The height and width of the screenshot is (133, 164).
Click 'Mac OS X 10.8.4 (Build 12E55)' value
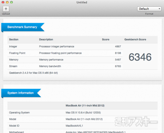(83, 113)
